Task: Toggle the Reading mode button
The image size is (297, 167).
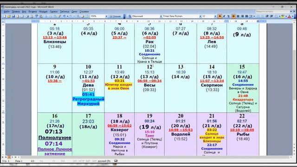Action: [x=115, y=16]
